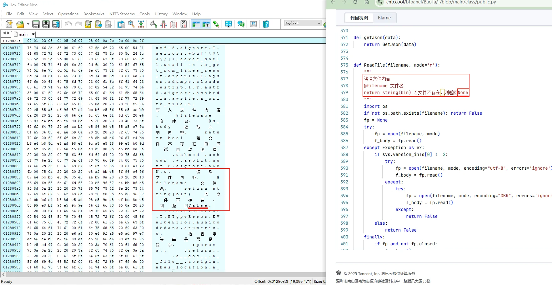The image size is (552, 285).
Task: Open the NTFS Streams menu
Action: (x=122, y=14)
